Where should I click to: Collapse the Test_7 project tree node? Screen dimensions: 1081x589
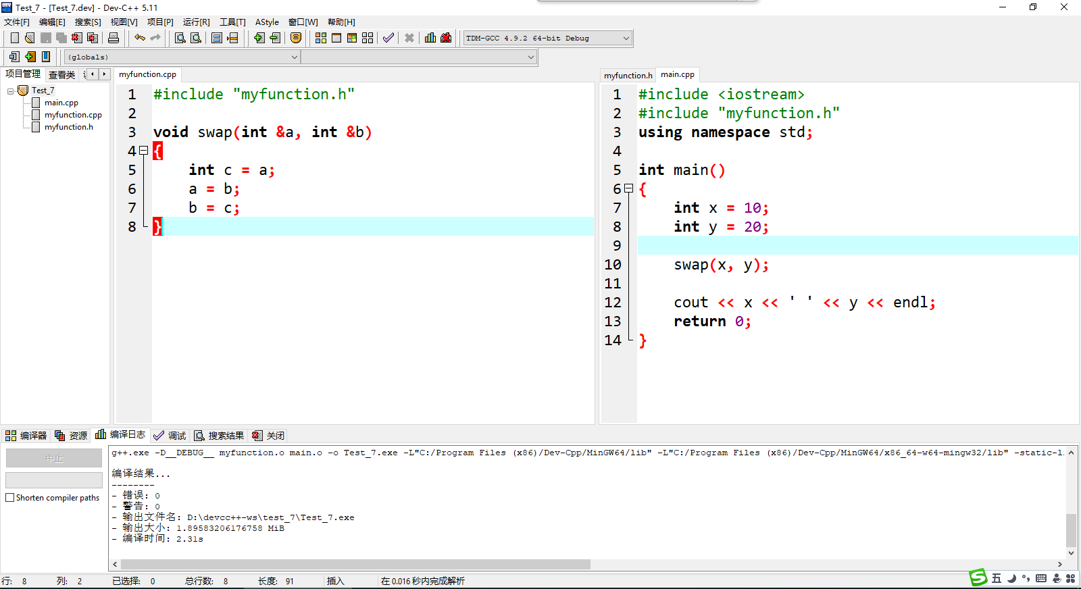(11, 91)
